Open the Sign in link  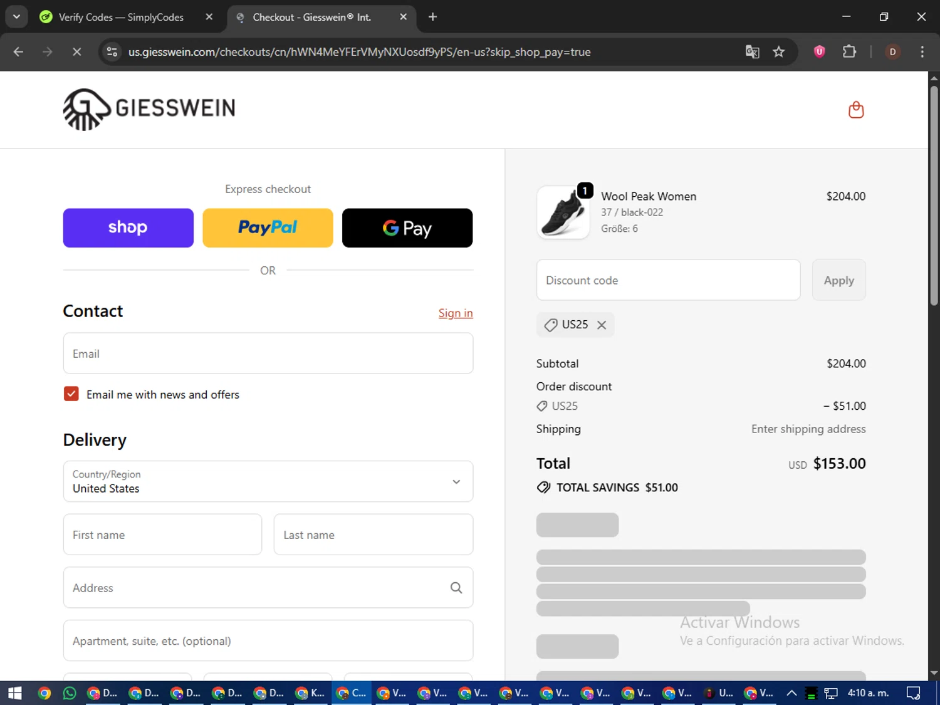click(456, 313)
